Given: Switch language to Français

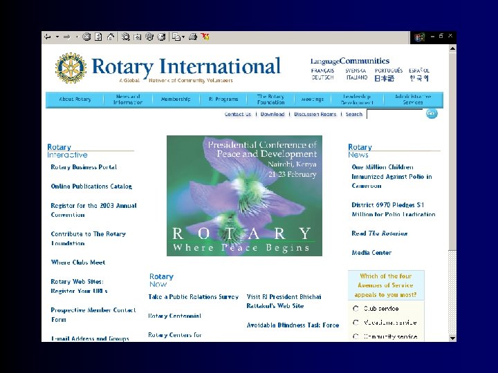Looking at the screenshot, I should [323, 70].
